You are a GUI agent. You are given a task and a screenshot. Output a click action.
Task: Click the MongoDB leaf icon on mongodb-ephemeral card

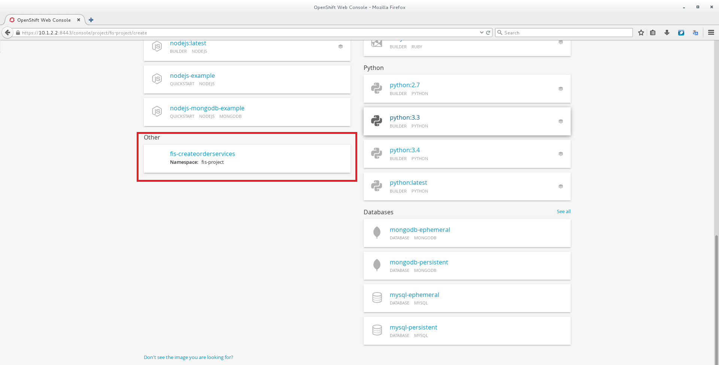[x=377, y=233]
